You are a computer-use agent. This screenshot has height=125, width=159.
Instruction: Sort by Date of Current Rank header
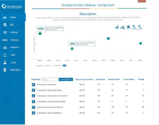point(84,79)
